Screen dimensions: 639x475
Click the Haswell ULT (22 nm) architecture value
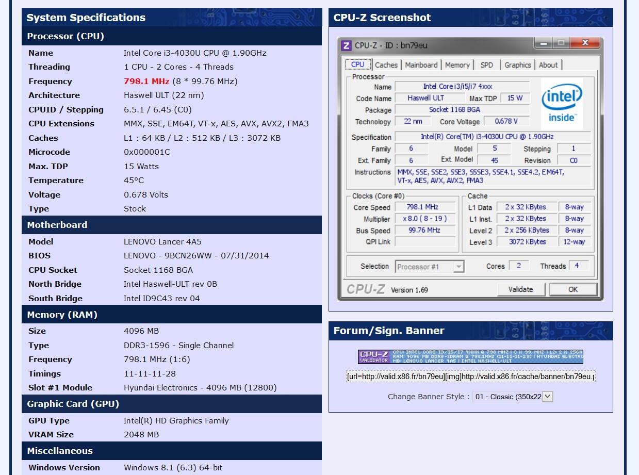[x=164, y=95]
